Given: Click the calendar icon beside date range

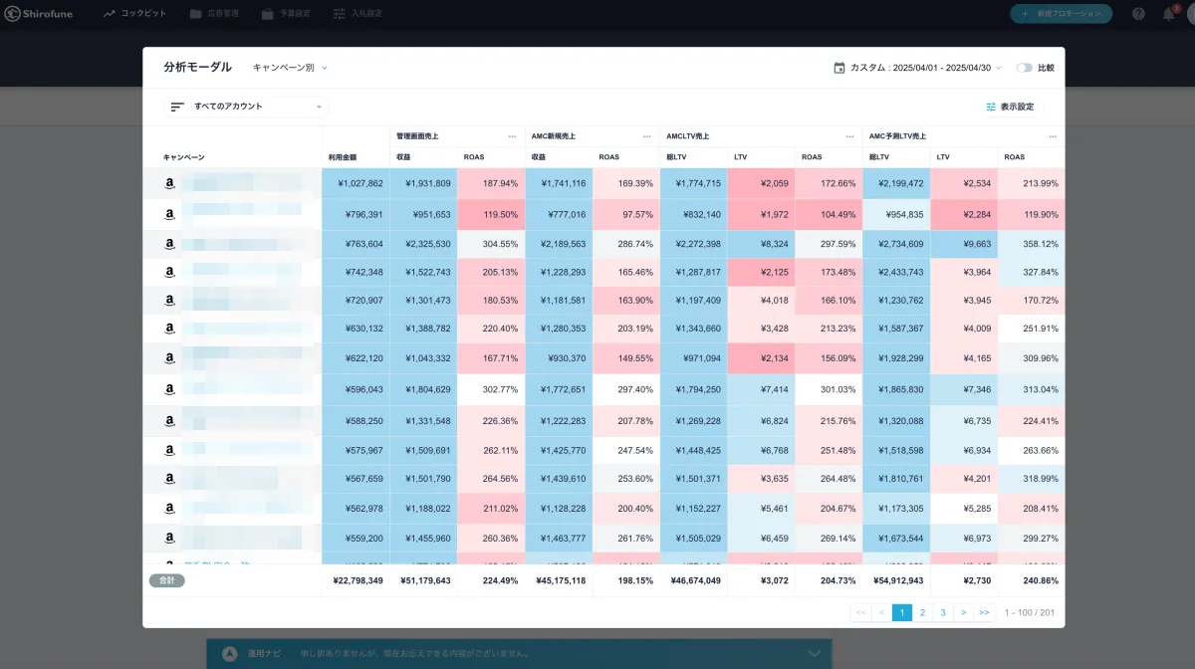Looking at the screenshot, I should pyautogui.click(x=839, y=68).
